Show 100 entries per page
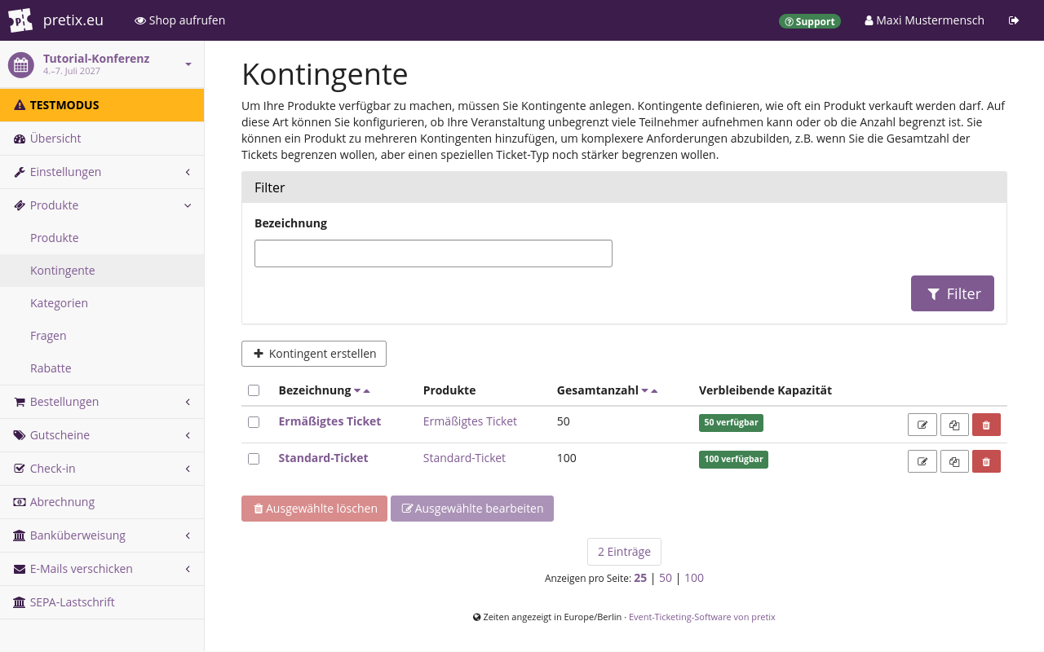This screenshot has width=1044, height=652. point(694,578)
